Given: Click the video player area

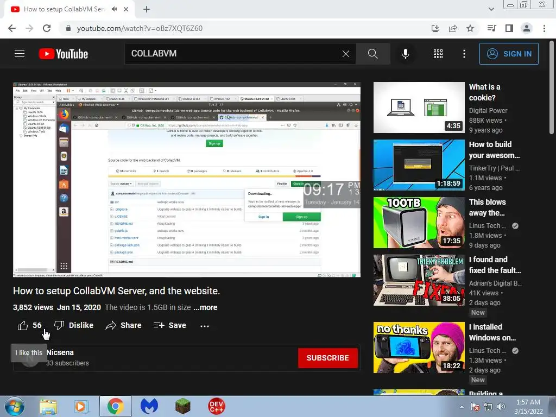Looking at the screenshot, I should [187, 179].
